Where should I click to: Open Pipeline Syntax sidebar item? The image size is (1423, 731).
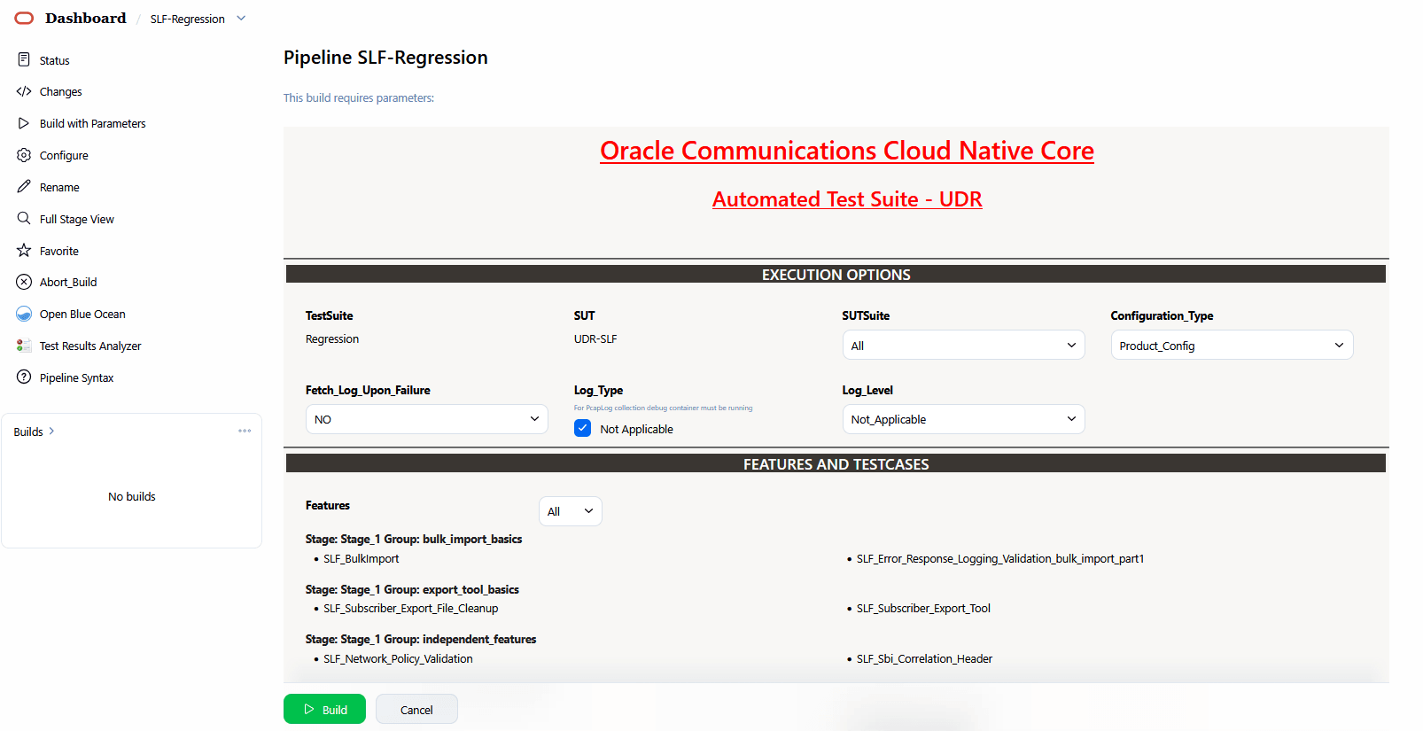[76, 378]
